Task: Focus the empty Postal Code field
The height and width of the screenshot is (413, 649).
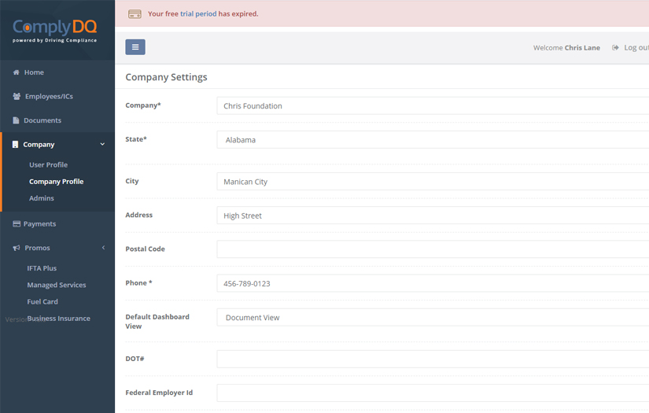Action: click(x=433, y=249)
